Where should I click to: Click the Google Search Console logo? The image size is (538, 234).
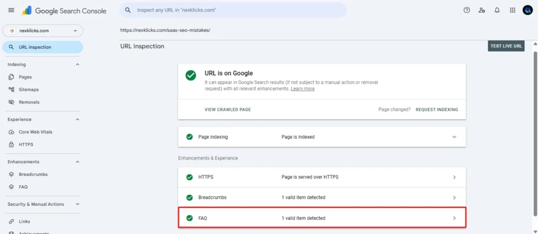(x=64, y=10)
